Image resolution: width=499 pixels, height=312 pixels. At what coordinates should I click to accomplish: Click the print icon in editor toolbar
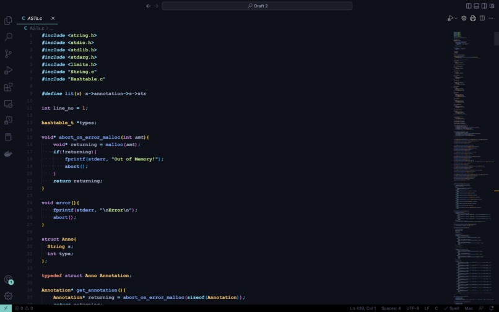473,19
